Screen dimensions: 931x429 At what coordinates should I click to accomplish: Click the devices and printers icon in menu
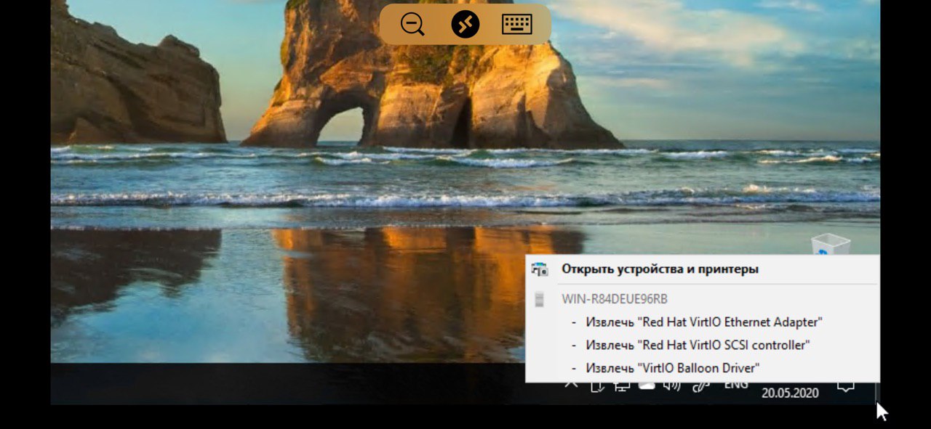coord(539,269)
